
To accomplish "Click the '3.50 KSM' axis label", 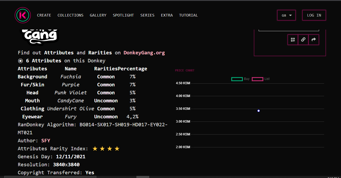I will [183, 109].
